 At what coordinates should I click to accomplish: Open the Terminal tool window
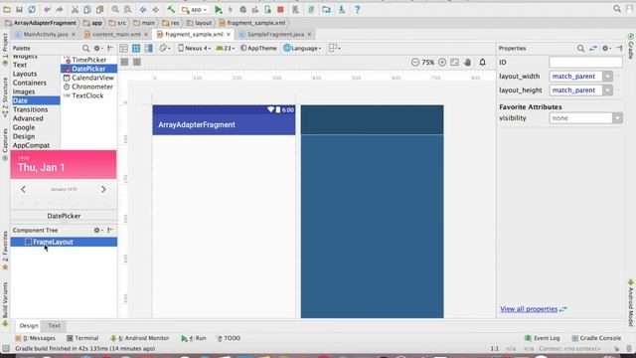tap(82, 338)
